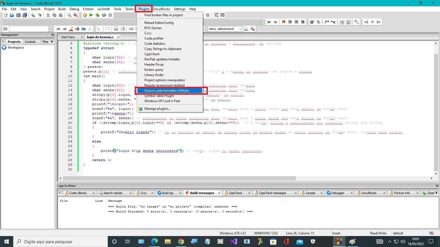Toggle match case Aa option
The image size is (440, 247).
click(x=83, y=29)
